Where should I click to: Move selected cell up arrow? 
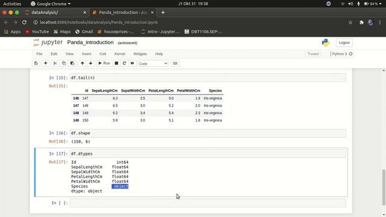(82, 63)
